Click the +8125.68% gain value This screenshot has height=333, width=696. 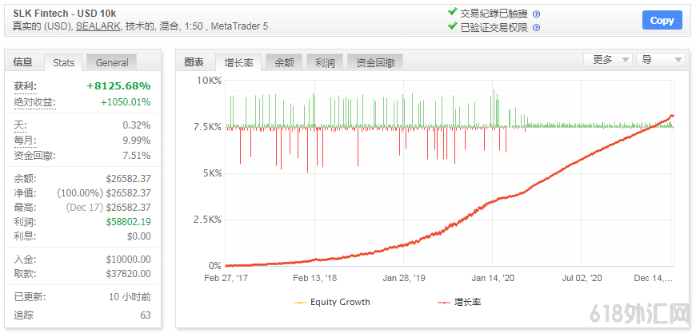click(118, 86)
